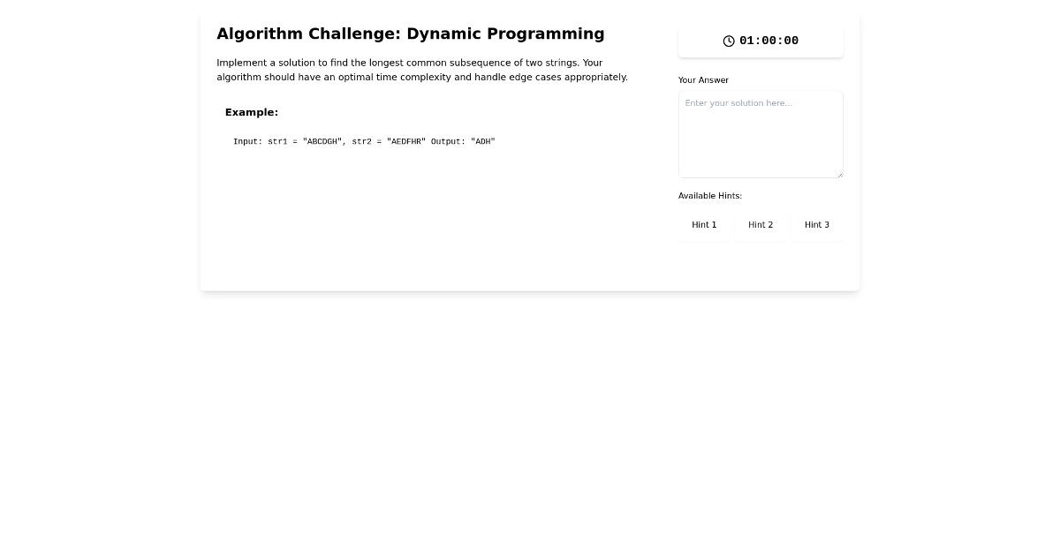Click inside the solution answer text area
Screen dimensions: 1060x556
point(761,132)
